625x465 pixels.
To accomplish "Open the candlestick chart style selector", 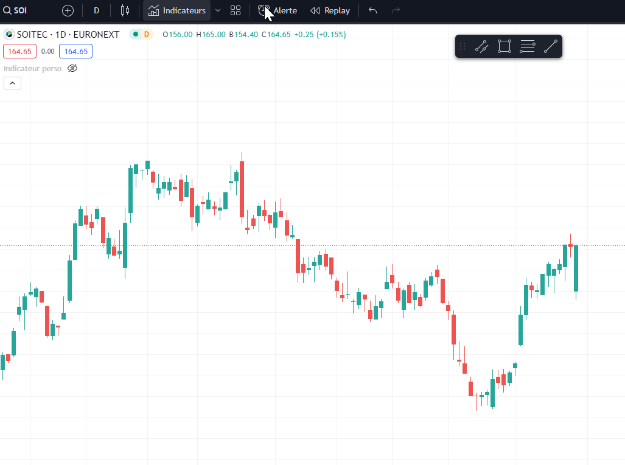I will (125, 10).
